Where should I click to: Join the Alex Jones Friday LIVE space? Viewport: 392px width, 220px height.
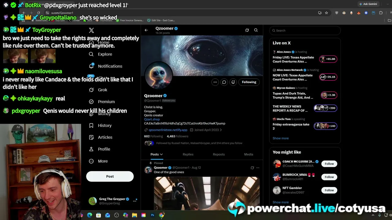coord(305,57)
